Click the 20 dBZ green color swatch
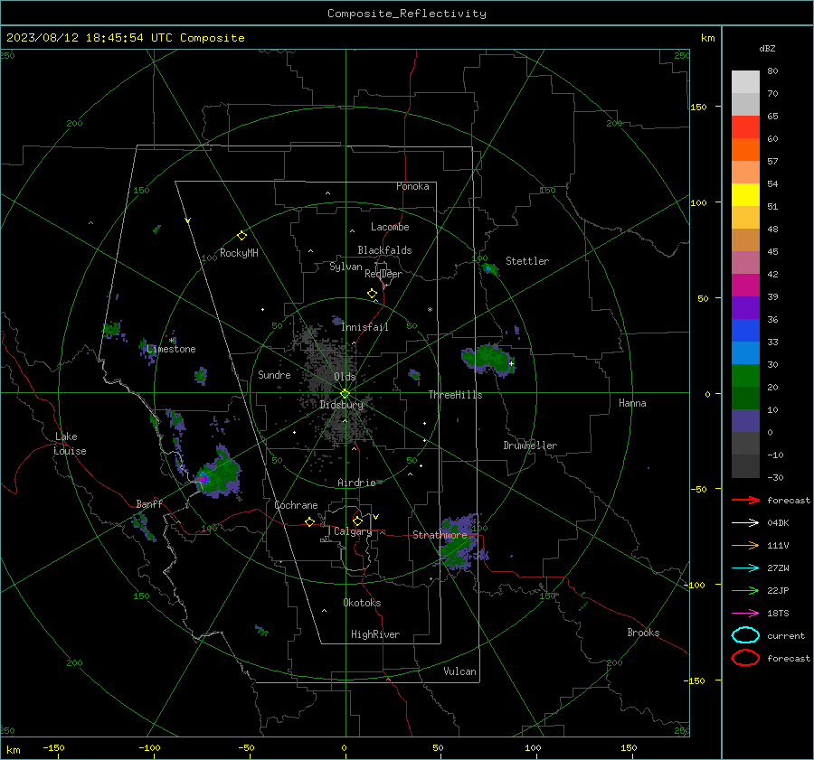814x760 pixels. [745, 398]
